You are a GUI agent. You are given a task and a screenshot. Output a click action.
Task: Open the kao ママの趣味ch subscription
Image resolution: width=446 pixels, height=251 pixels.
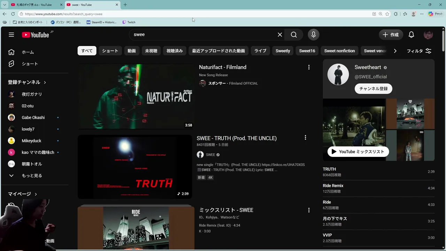coord(35,152)
